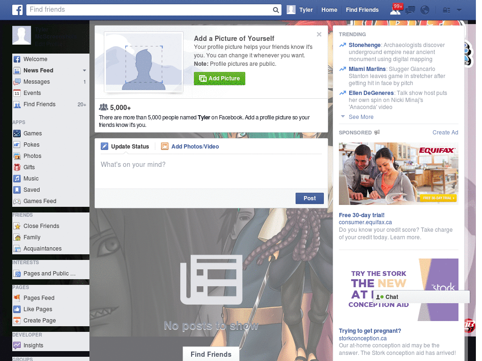Open friend requests icon with 99+ badge
482x361 pixels.
click(x=395, y=10)
